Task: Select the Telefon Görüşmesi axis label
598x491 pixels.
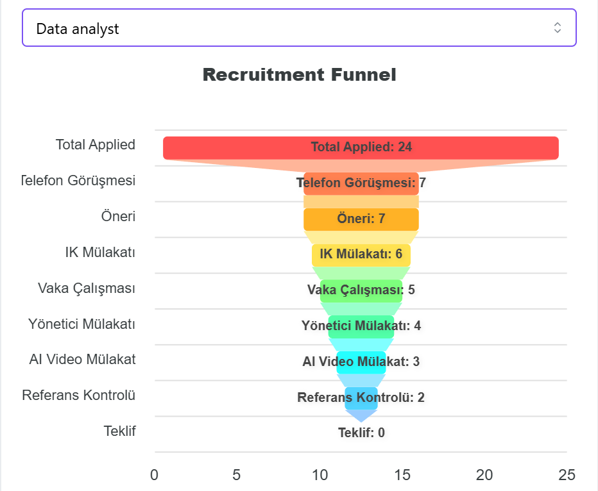Action: 78,181
